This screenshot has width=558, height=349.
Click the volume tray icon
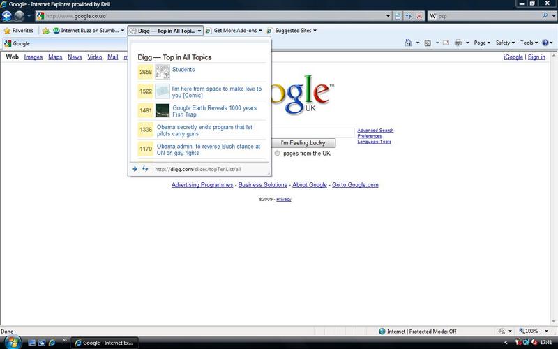pos(534,342)
